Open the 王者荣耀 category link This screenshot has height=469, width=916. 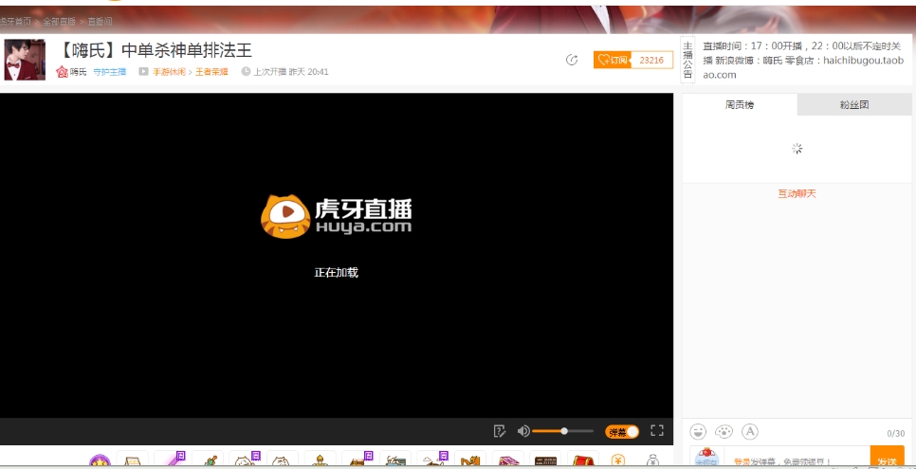[x=211, y=72]
